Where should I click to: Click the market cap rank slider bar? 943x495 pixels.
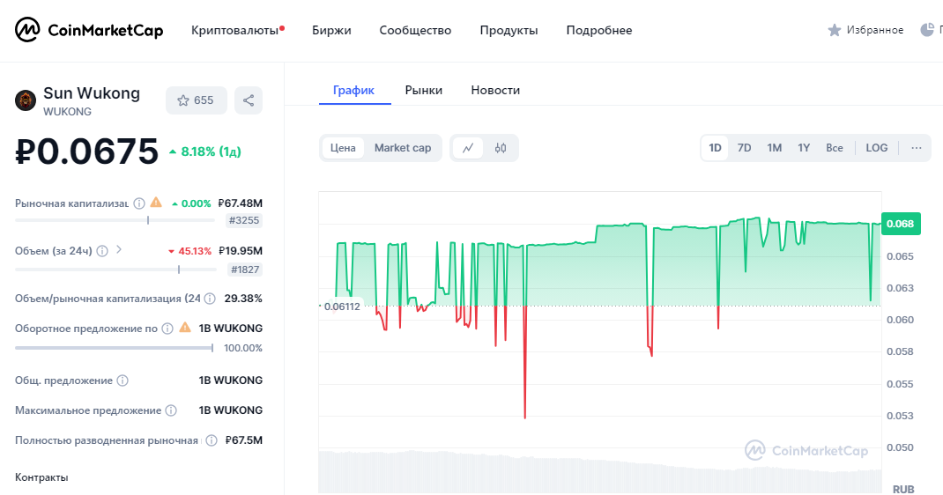coord(115,220)
